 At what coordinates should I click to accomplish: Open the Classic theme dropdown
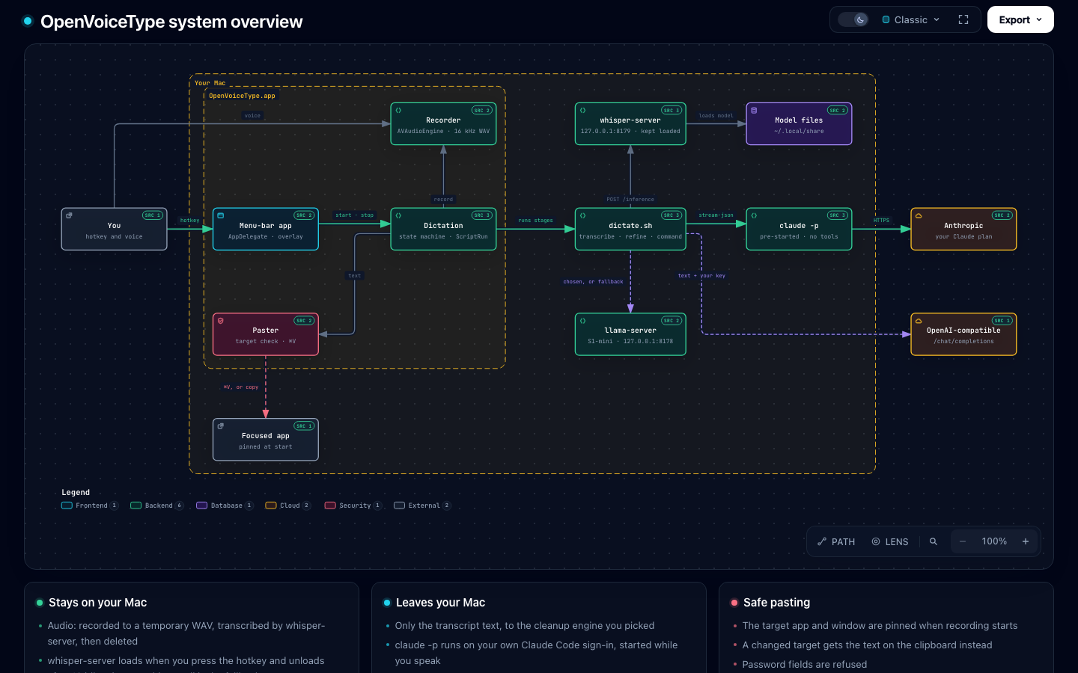coord(911,19)
